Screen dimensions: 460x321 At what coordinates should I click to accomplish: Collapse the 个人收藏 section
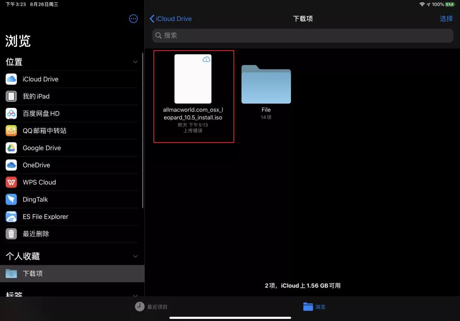(x=135, y=256)
